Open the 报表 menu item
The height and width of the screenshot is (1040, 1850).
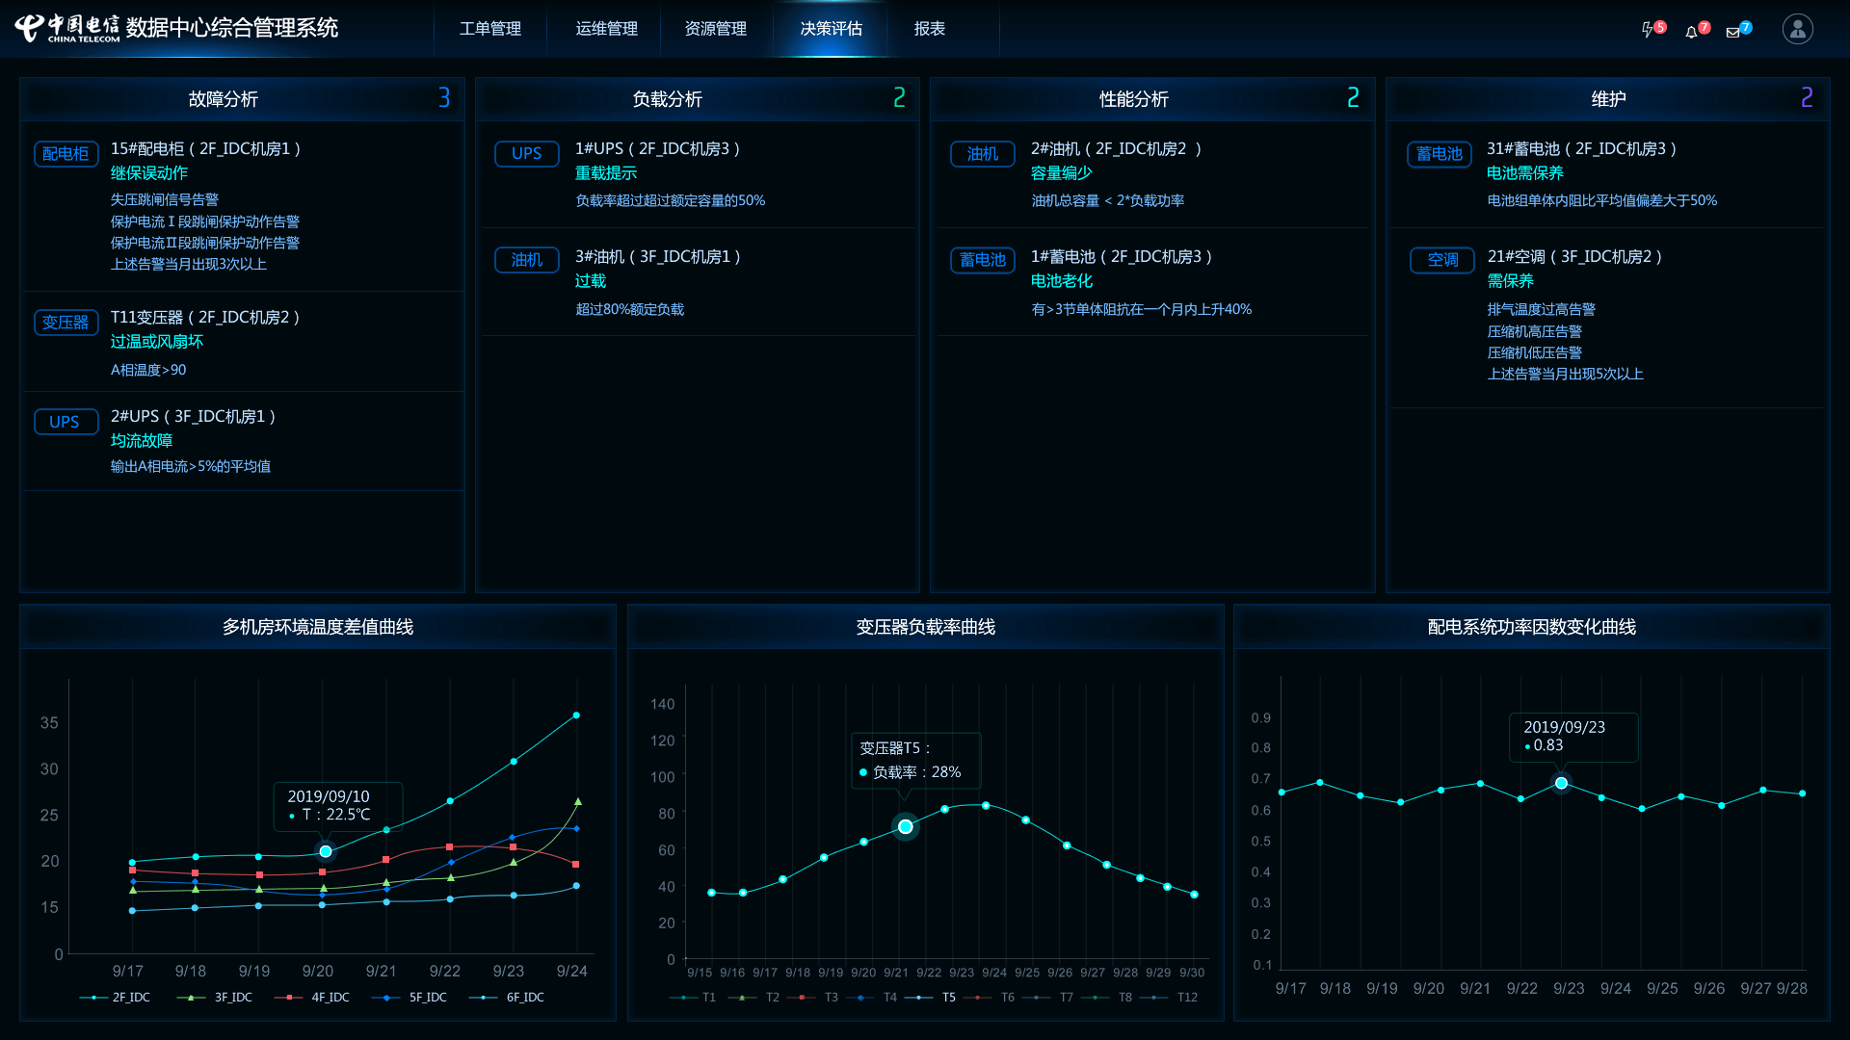pyautogui.click(x=930, y=29)
